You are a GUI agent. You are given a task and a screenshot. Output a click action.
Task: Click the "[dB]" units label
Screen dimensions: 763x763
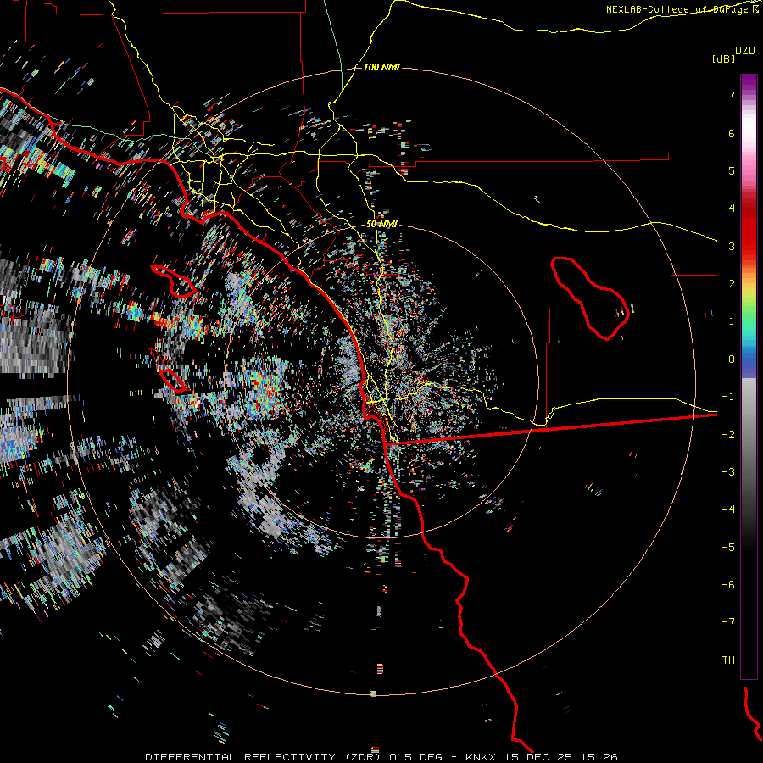point(723,58)
